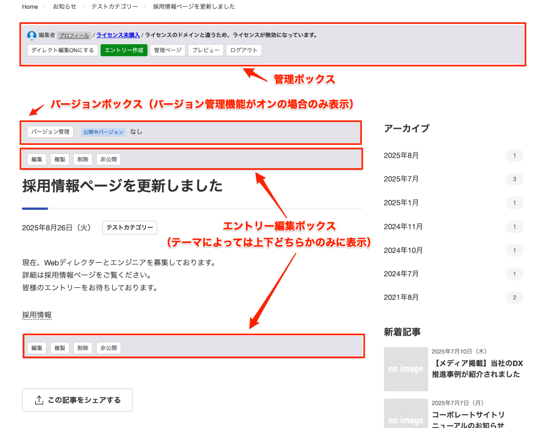
Task: Click the テストカテゴリー tag next to date
Action: (129, 227)
